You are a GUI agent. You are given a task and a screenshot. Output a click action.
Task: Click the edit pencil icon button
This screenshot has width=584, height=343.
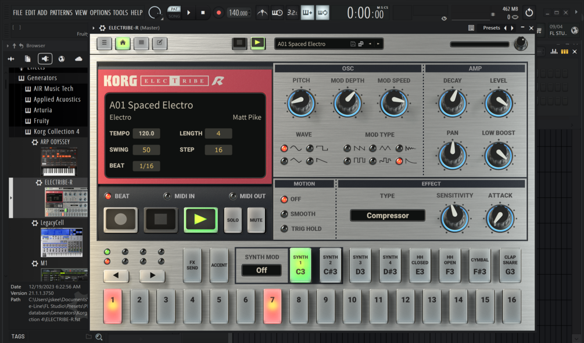pyautogui.click(x=159, y=43)
